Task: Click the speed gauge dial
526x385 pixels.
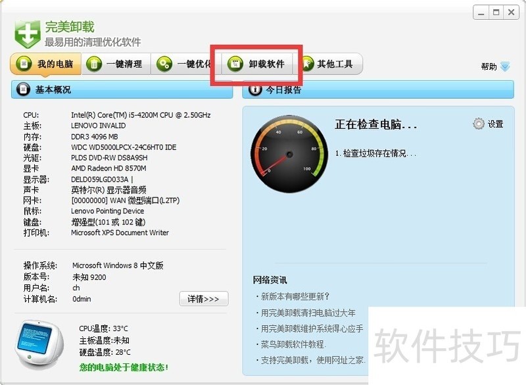Action: click(289, 154)
